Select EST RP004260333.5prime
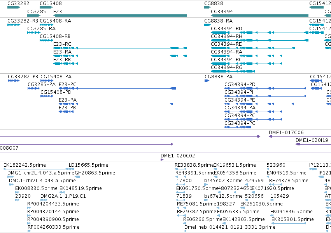The width and height of the screenshot is (331, 233). click(x=53, y=227)
